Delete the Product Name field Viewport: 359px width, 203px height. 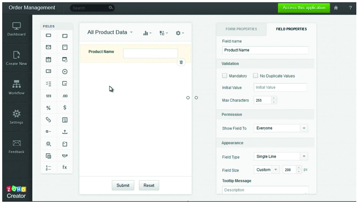181,62
